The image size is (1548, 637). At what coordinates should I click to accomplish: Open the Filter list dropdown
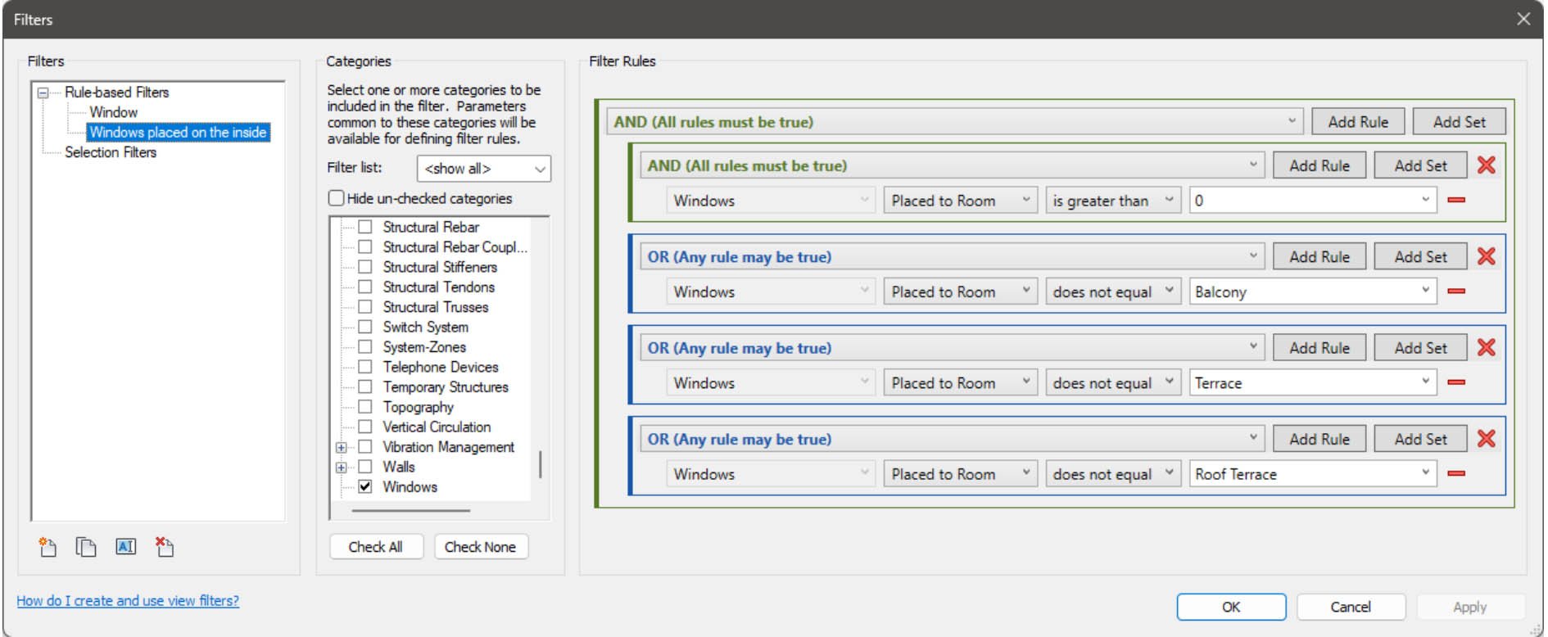[x=483, y=169]
